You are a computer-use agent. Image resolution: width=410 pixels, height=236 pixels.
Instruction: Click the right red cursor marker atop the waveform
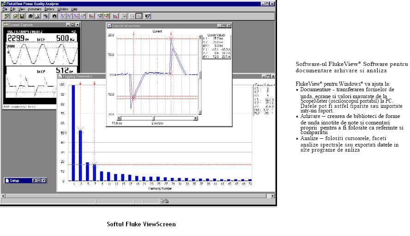click(171, 34)
